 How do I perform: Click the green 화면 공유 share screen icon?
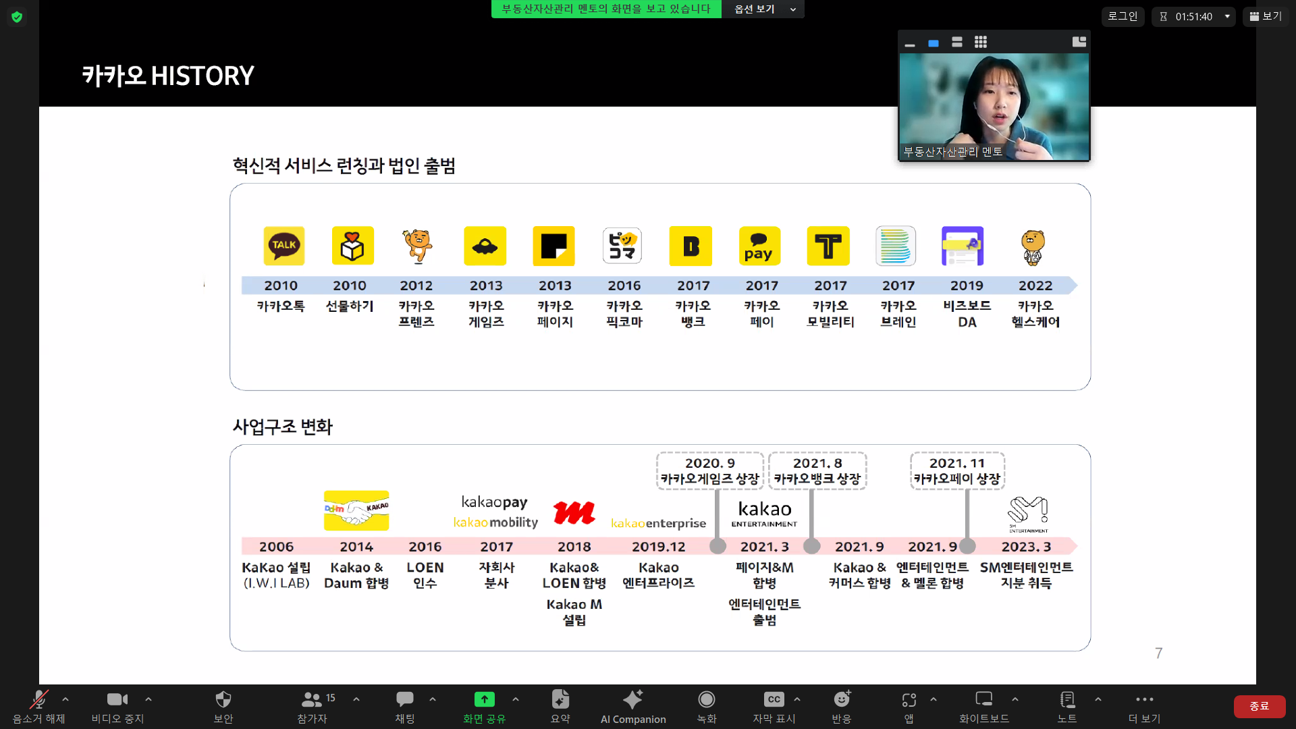[484, 699]
